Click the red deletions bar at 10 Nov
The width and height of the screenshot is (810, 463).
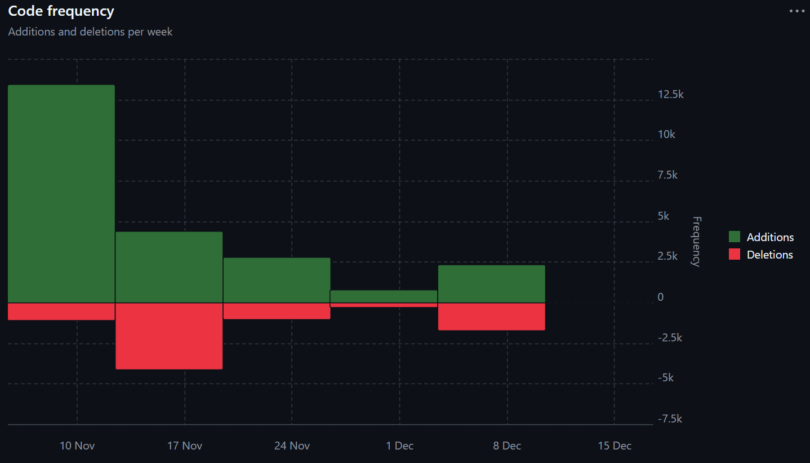tap(61, 311)
